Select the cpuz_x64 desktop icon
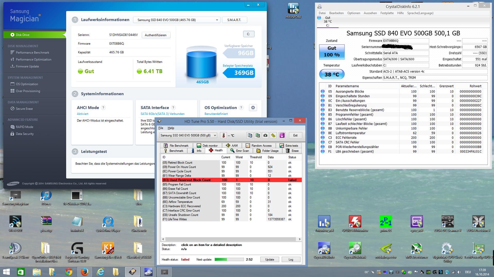 click(x=417, y=224)
